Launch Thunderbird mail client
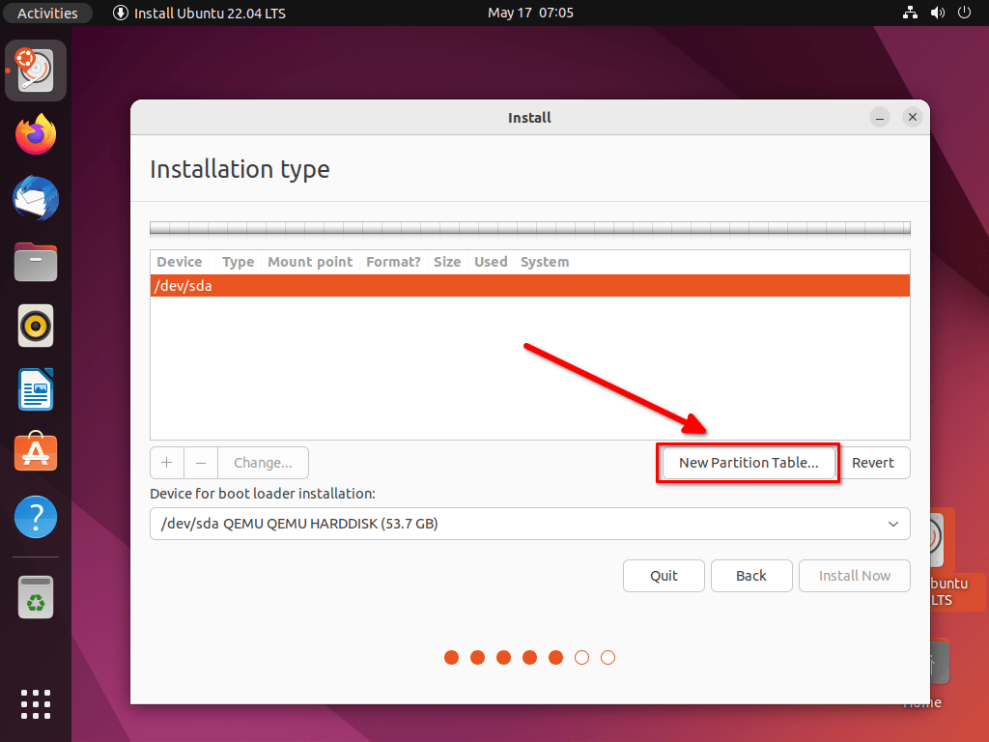The width and height of the screenshot is (989, 742). click(35, 198)
